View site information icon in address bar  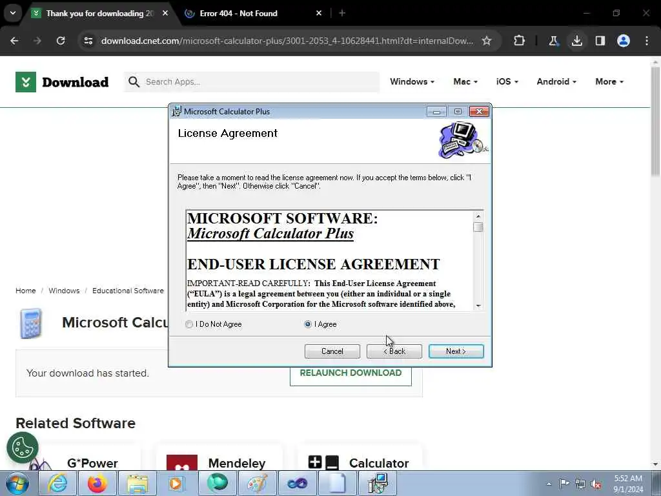88,41
